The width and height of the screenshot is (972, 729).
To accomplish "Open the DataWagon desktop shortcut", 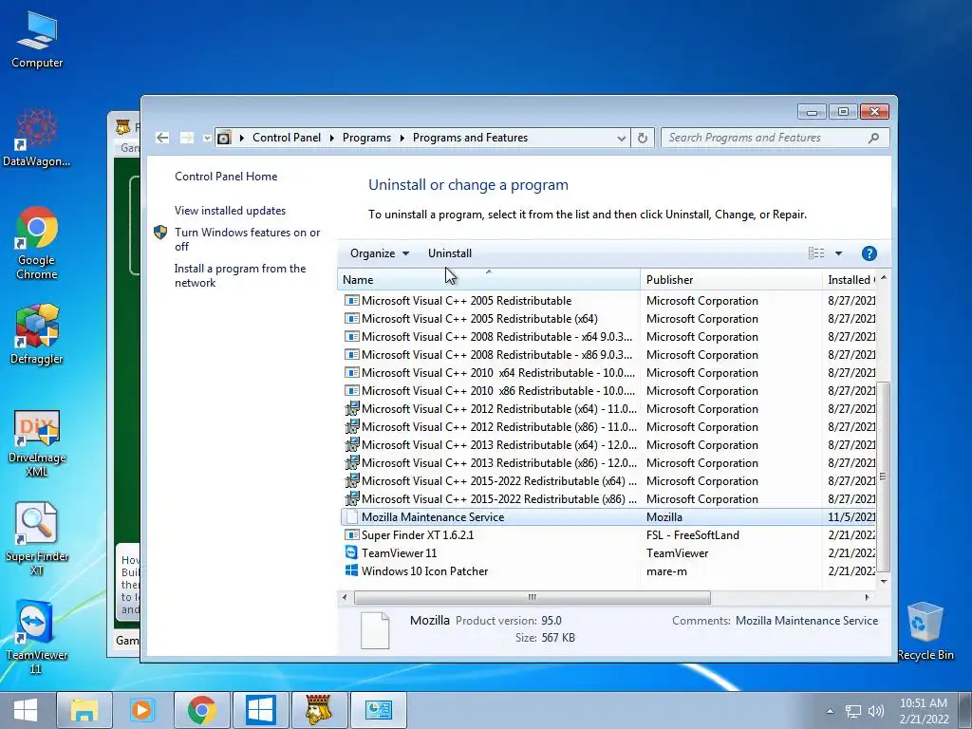I will [37, 139].
